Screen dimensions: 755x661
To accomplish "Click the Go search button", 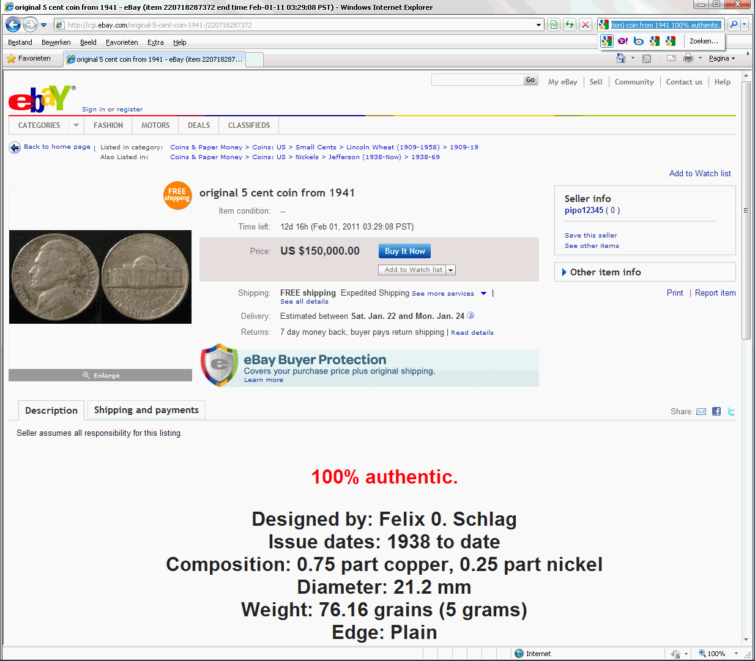I will click(530, 80).
